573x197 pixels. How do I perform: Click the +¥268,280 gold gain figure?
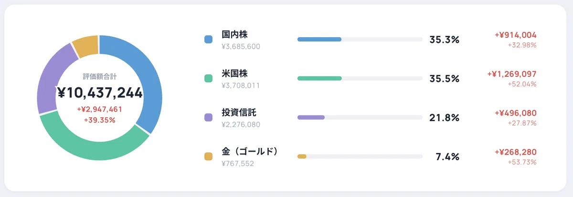pyautogui.click(x=516, y=152)
